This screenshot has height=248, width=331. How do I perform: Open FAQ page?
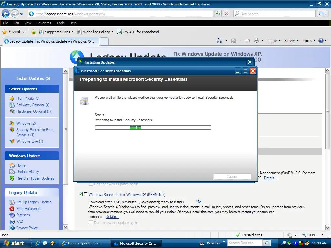(x=20, y=222)
